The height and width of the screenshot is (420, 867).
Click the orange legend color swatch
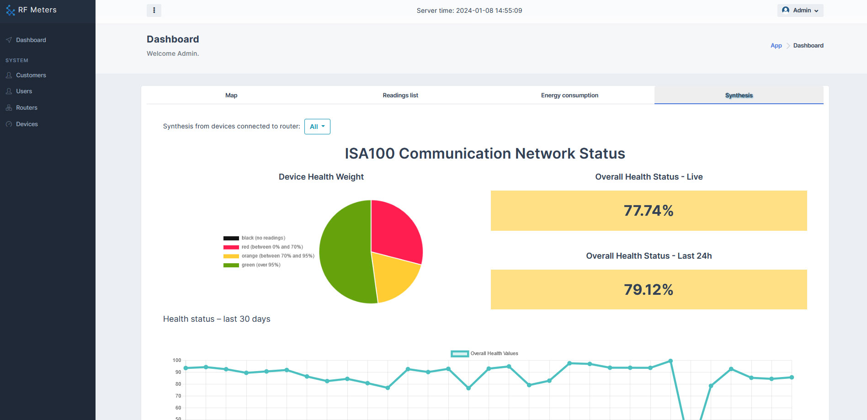pyautogui.click(x=231, y=256)
